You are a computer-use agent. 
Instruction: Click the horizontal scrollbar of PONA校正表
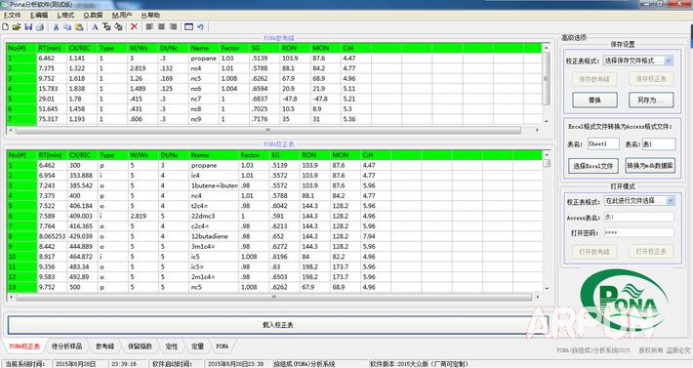pos(273,298)
